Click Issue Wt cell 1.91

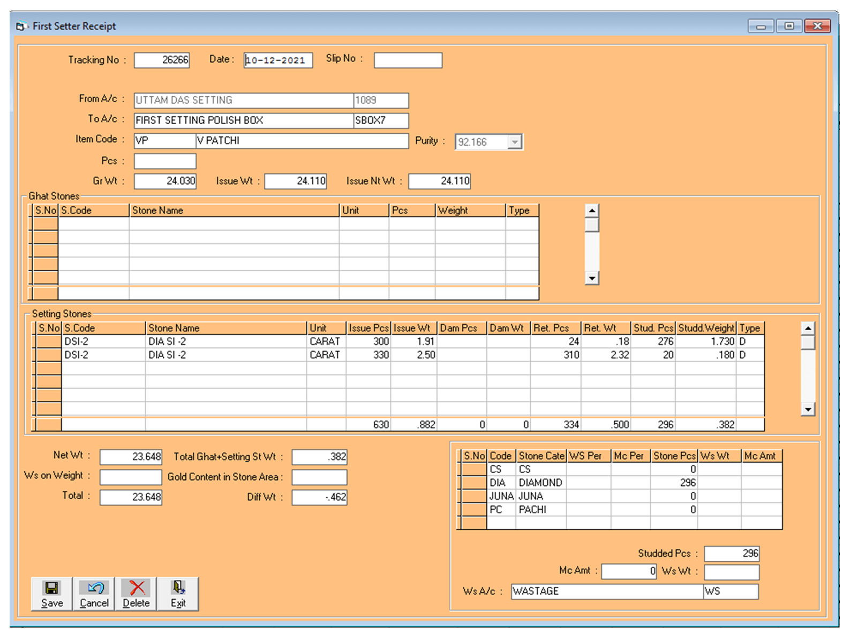pyautogui.click(x=413, y=341)
